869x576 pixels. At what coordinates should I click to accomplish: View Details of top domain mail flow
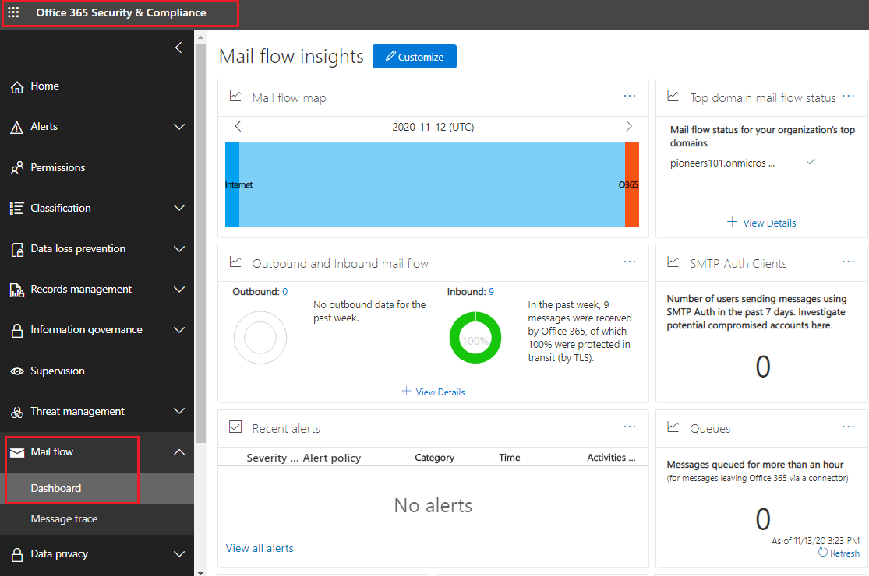coord(761,223)
